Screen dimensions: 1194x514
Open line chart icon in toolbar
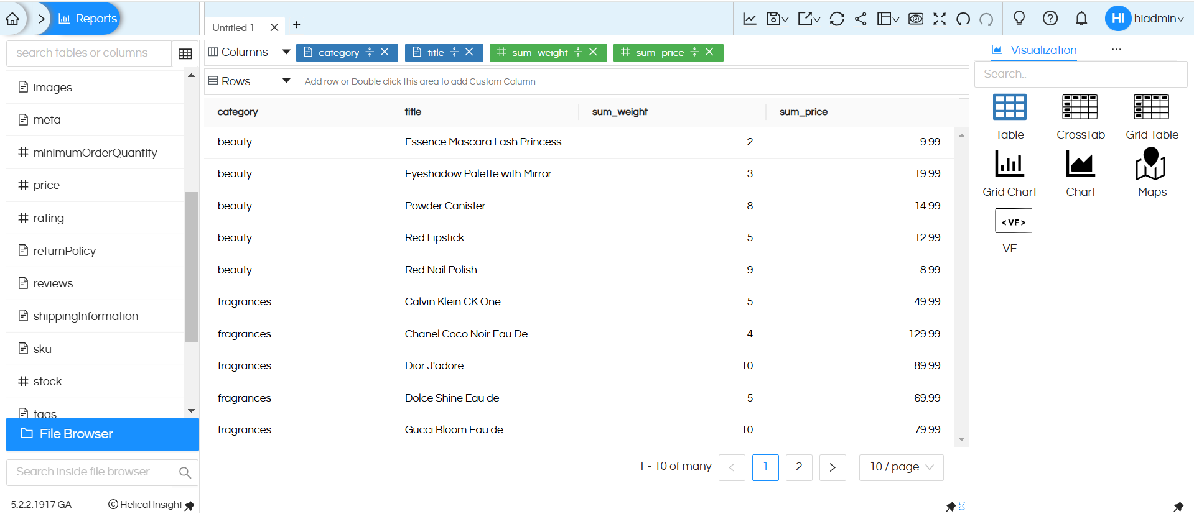point(750,19)
